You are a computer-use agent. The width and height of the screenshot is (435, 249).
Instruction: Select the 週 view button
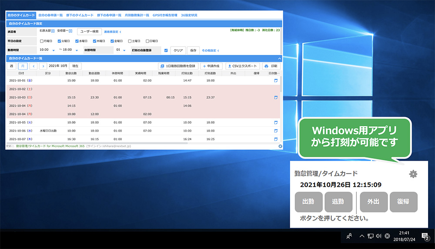click(11, 66)
